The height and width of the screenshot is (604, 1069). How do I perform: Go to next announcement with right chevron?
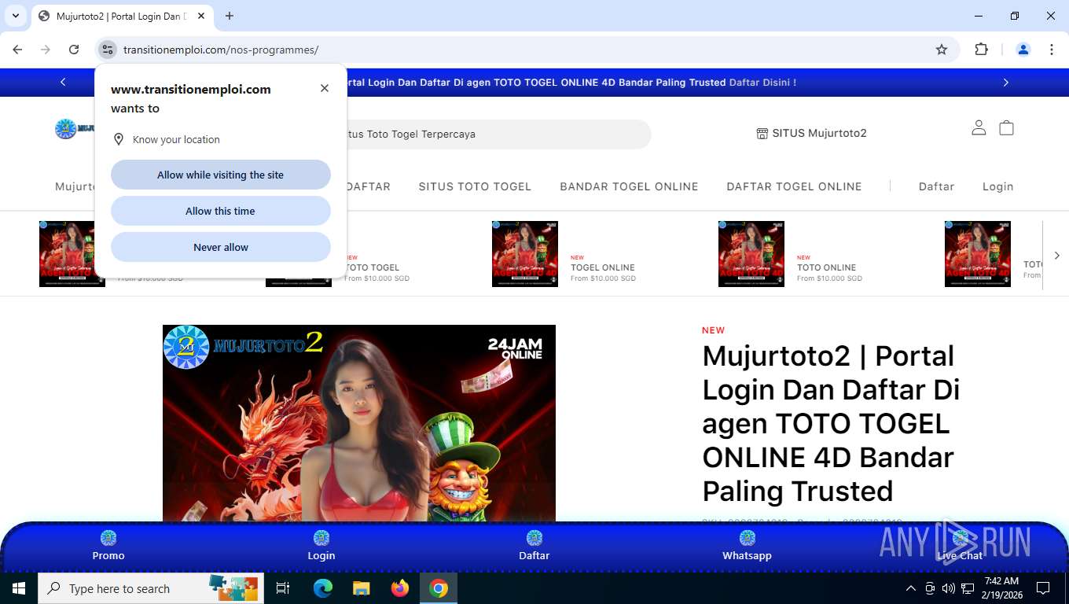pos(1005,82)
